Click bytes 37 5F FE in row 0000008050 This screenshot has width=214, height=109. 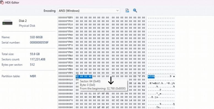click(103, 94)
